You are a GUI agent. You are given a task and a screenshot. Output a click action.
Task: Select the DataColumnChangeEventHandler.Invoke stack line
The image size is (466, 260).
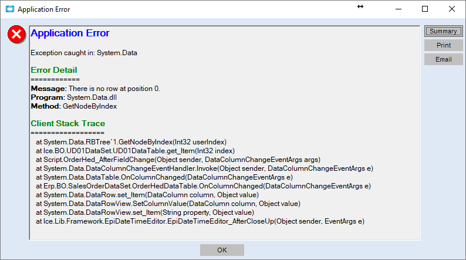tap(204, 168)
